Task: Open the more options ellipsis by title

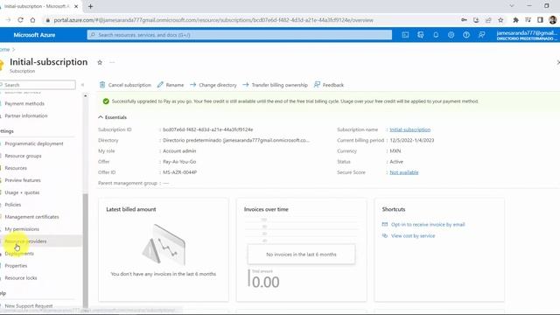Action: (112, 62)
